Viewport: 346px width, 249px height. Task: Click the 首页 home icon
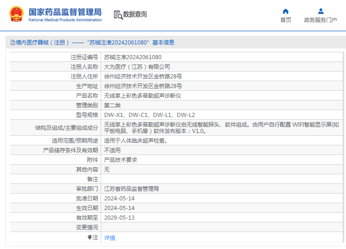[x=286, y=11]
